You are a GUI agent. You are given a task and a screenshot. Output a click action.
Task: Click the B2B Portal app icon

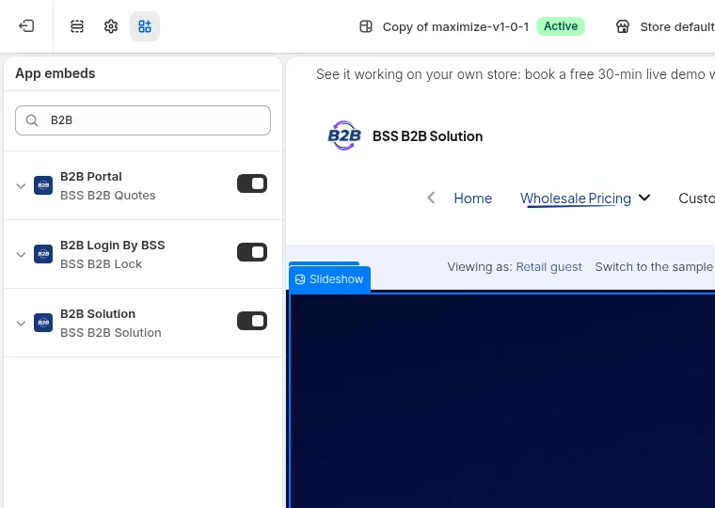tap(43, 185)
